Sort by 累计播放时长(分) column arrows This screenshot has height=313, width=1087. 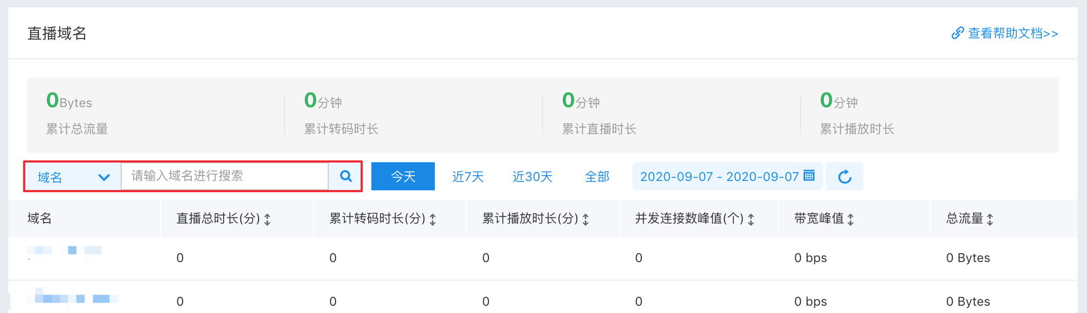tap(586, 219)
